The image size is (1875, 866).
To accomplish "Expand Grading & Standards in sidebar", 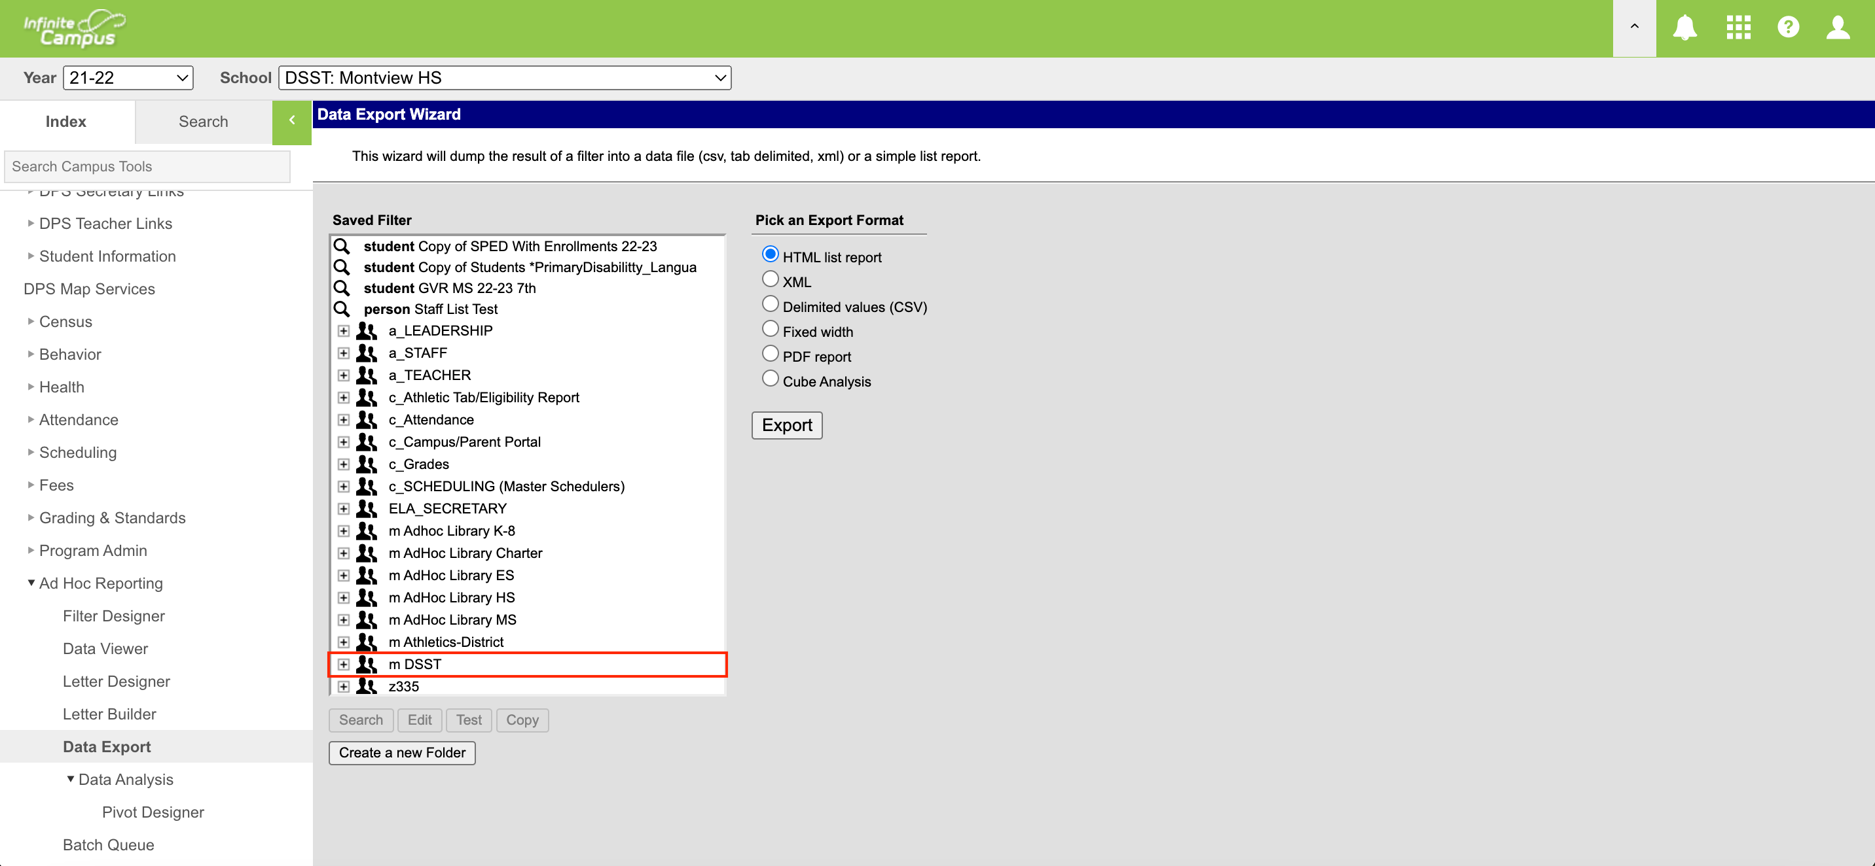I will 31,518.
